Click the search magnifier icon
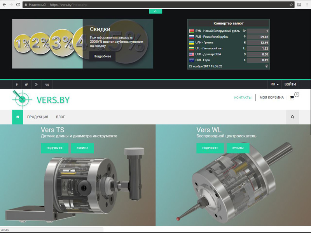Image resolution: width=311 pixels, height=233 pixels. 293,117
